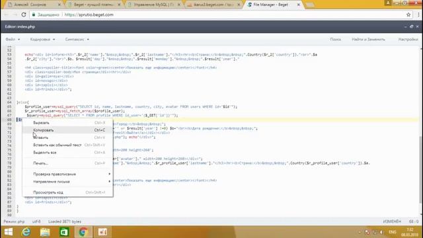Click the Loaded 3871 bytes status text
This screenshot has height=238, width=423.
65,221
